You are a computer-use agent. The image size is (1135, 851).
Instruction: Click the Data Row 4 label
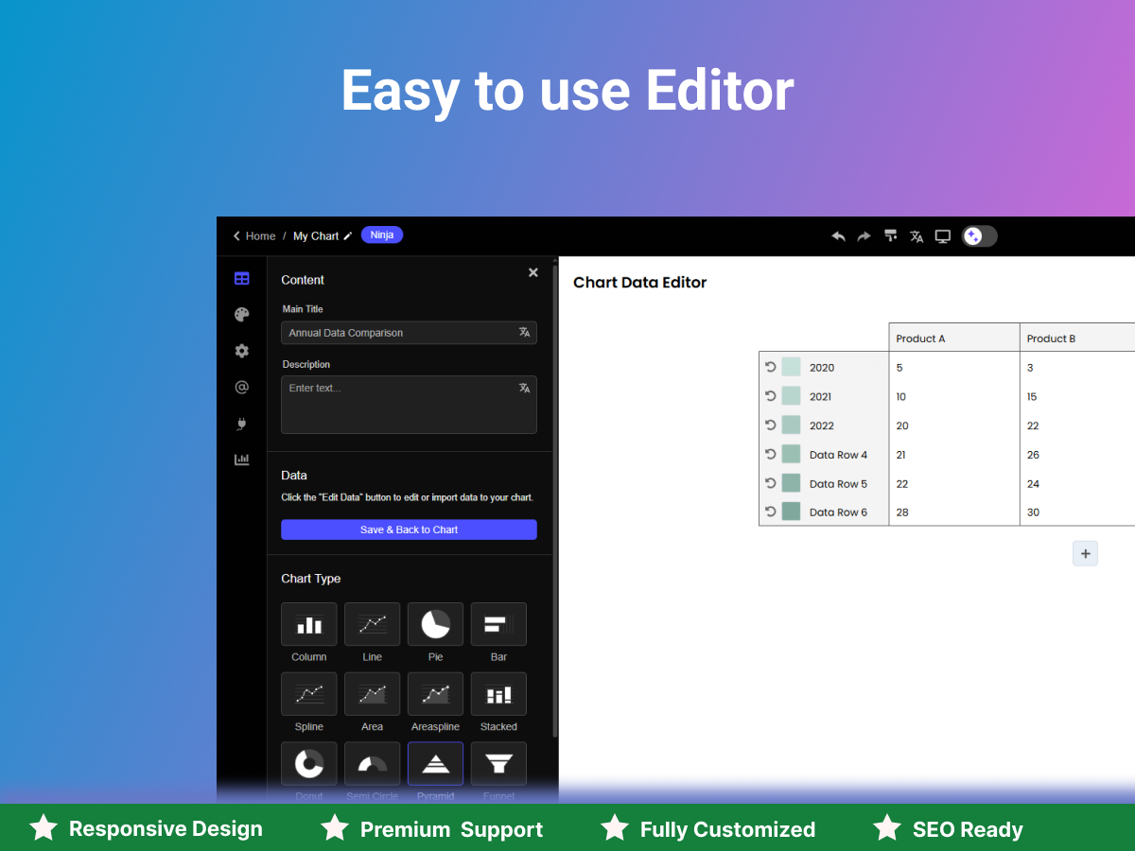838,455
